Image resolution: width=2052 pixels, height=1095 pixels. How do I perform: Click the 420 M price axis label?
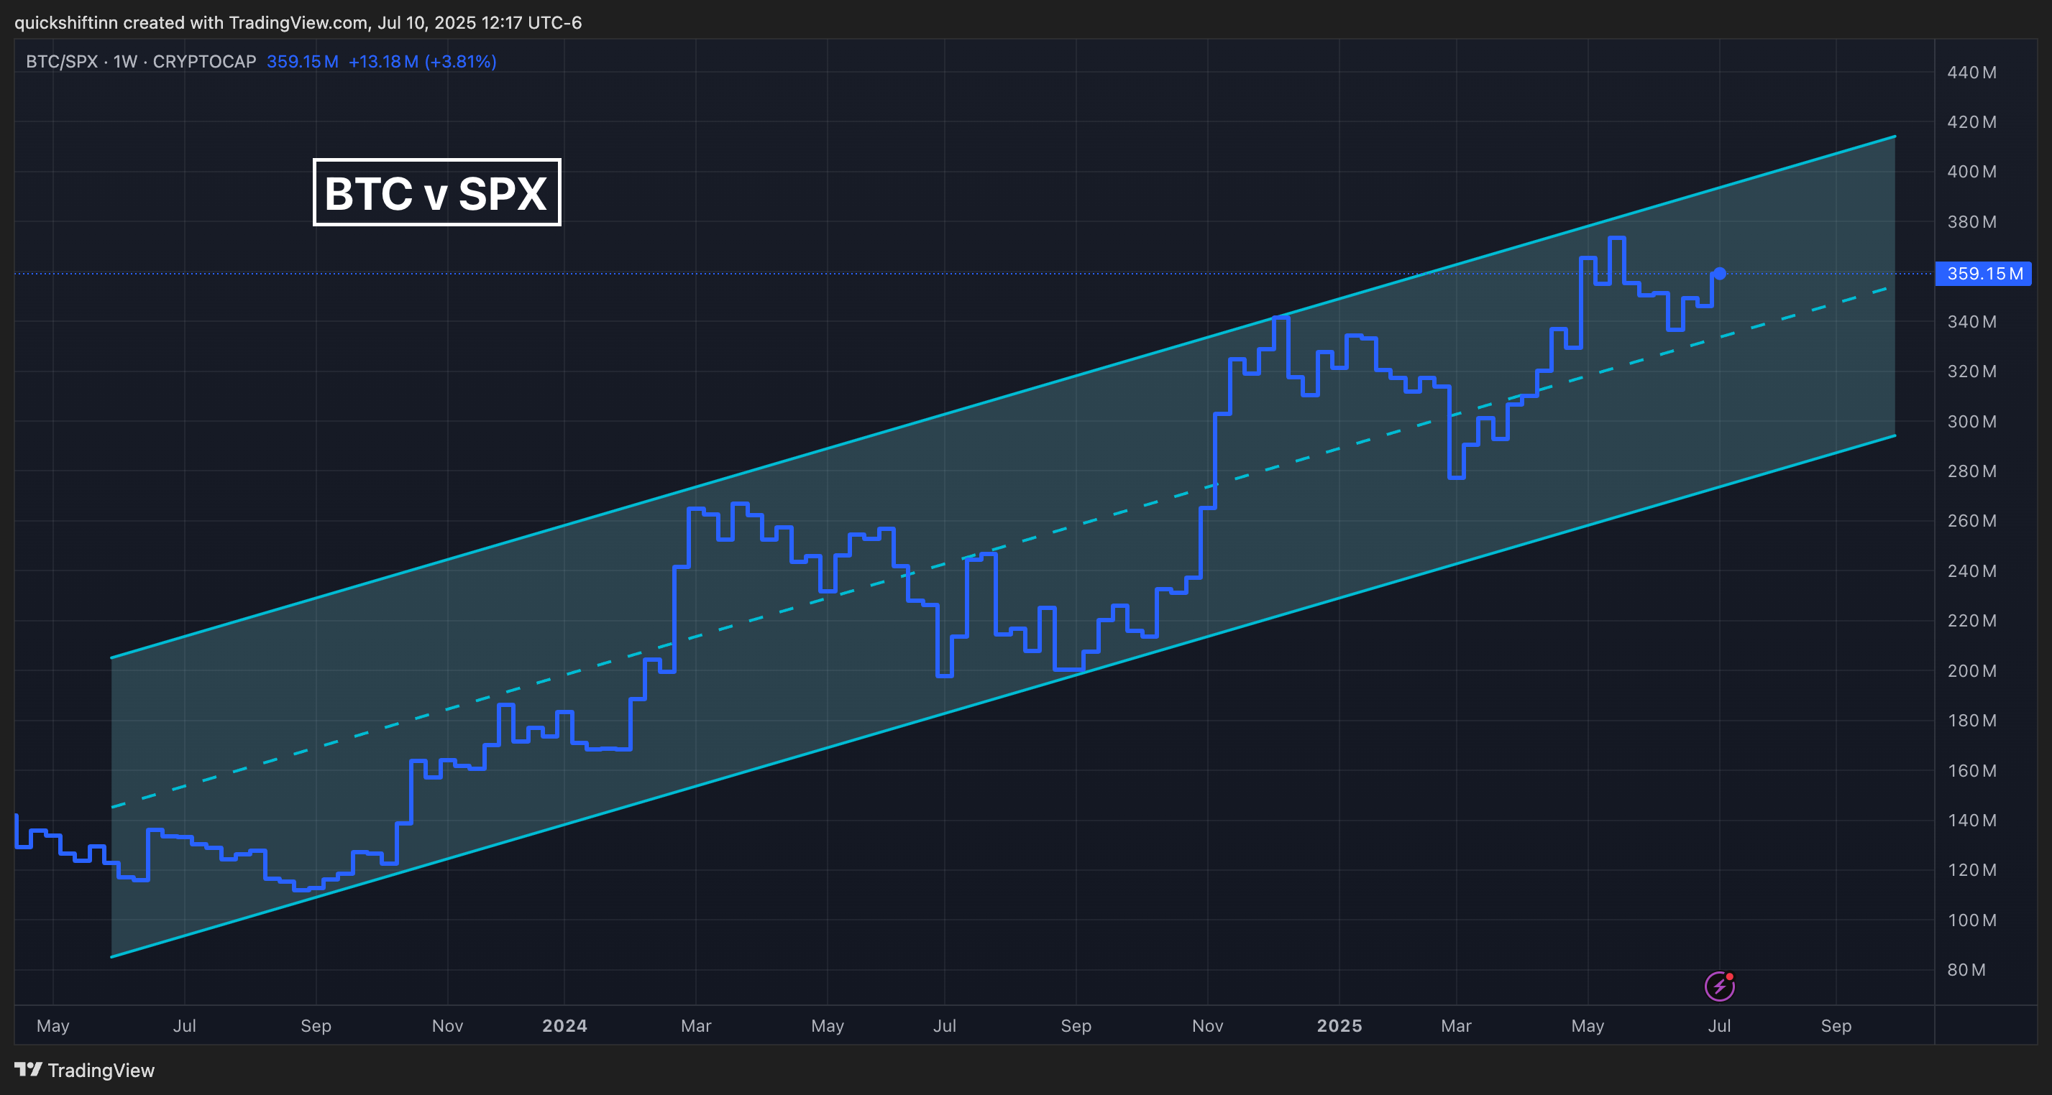click(1971, 121)
